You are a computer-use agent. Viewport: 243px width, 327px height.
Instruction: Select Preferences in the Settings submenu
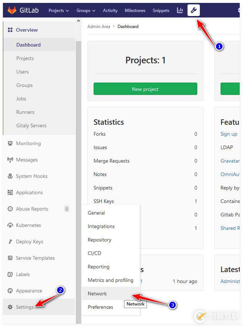[x=100, y=307]
